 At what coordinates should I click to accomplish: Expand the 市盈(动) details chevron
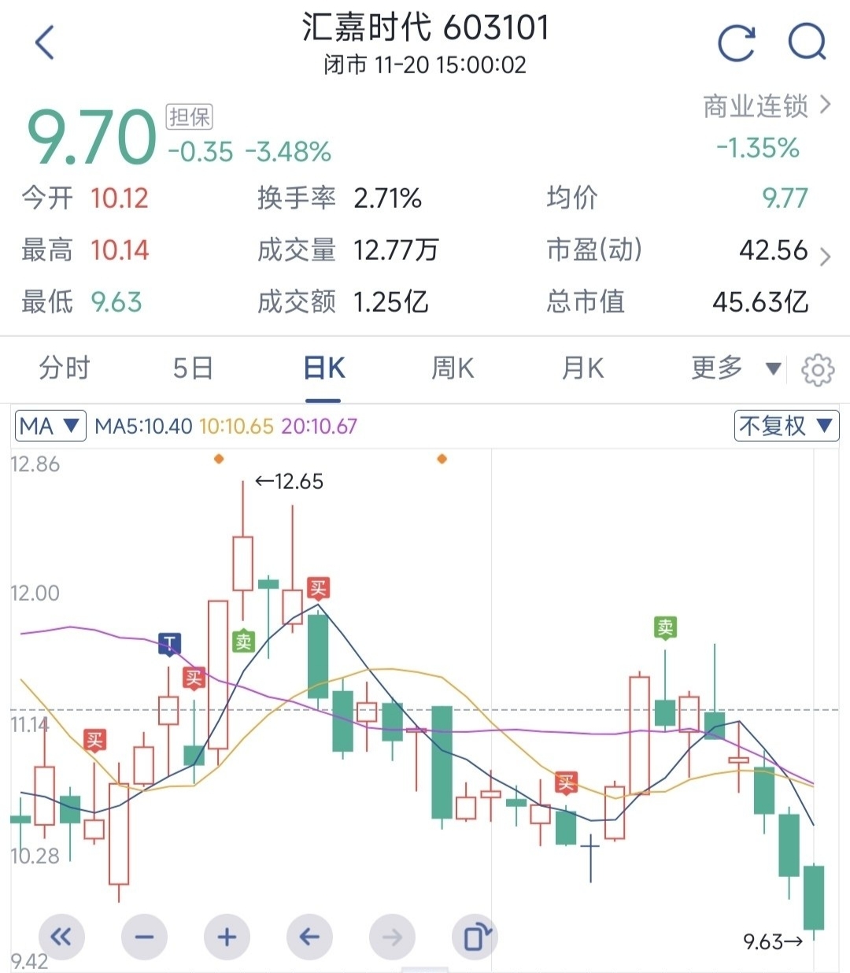pos(825,257)
